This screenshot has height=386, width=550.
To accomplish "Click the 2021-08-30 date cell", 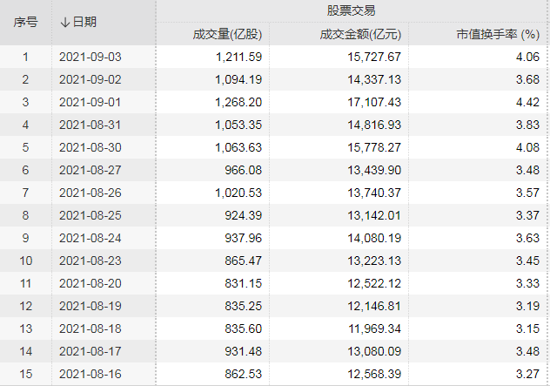I will [91, 147].
